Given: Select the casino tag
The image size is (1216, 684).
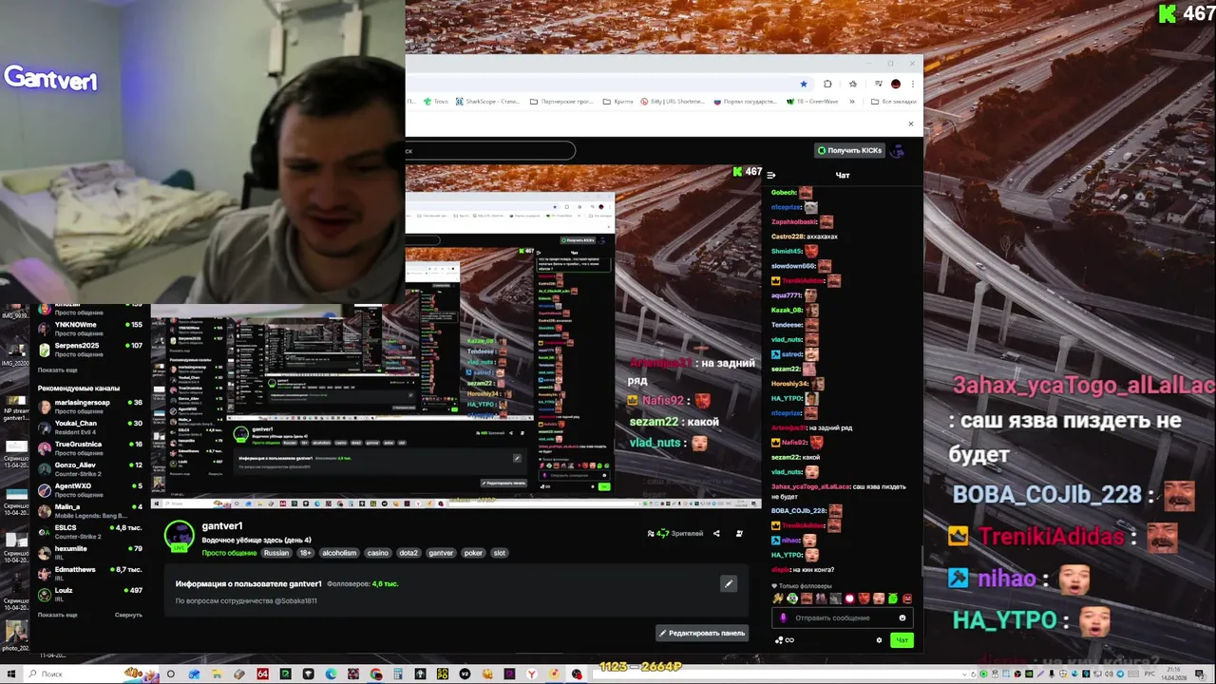Looking at the screenshot, I should (x=377, y=553).
